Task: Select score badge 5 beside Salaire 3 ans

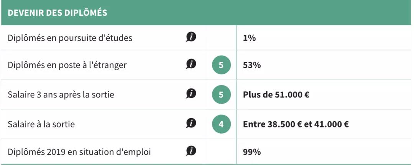Action: [x=221, y=94]
